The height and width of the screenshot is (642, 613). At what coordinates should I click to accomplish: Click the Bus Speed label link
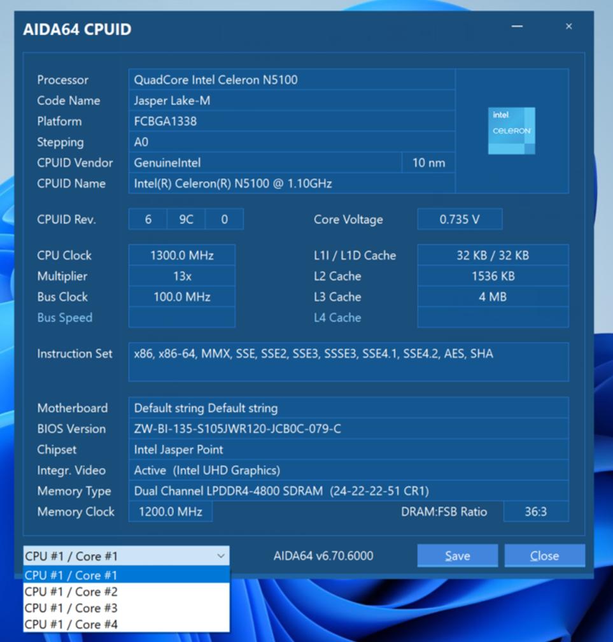click(x=65, y=317)
